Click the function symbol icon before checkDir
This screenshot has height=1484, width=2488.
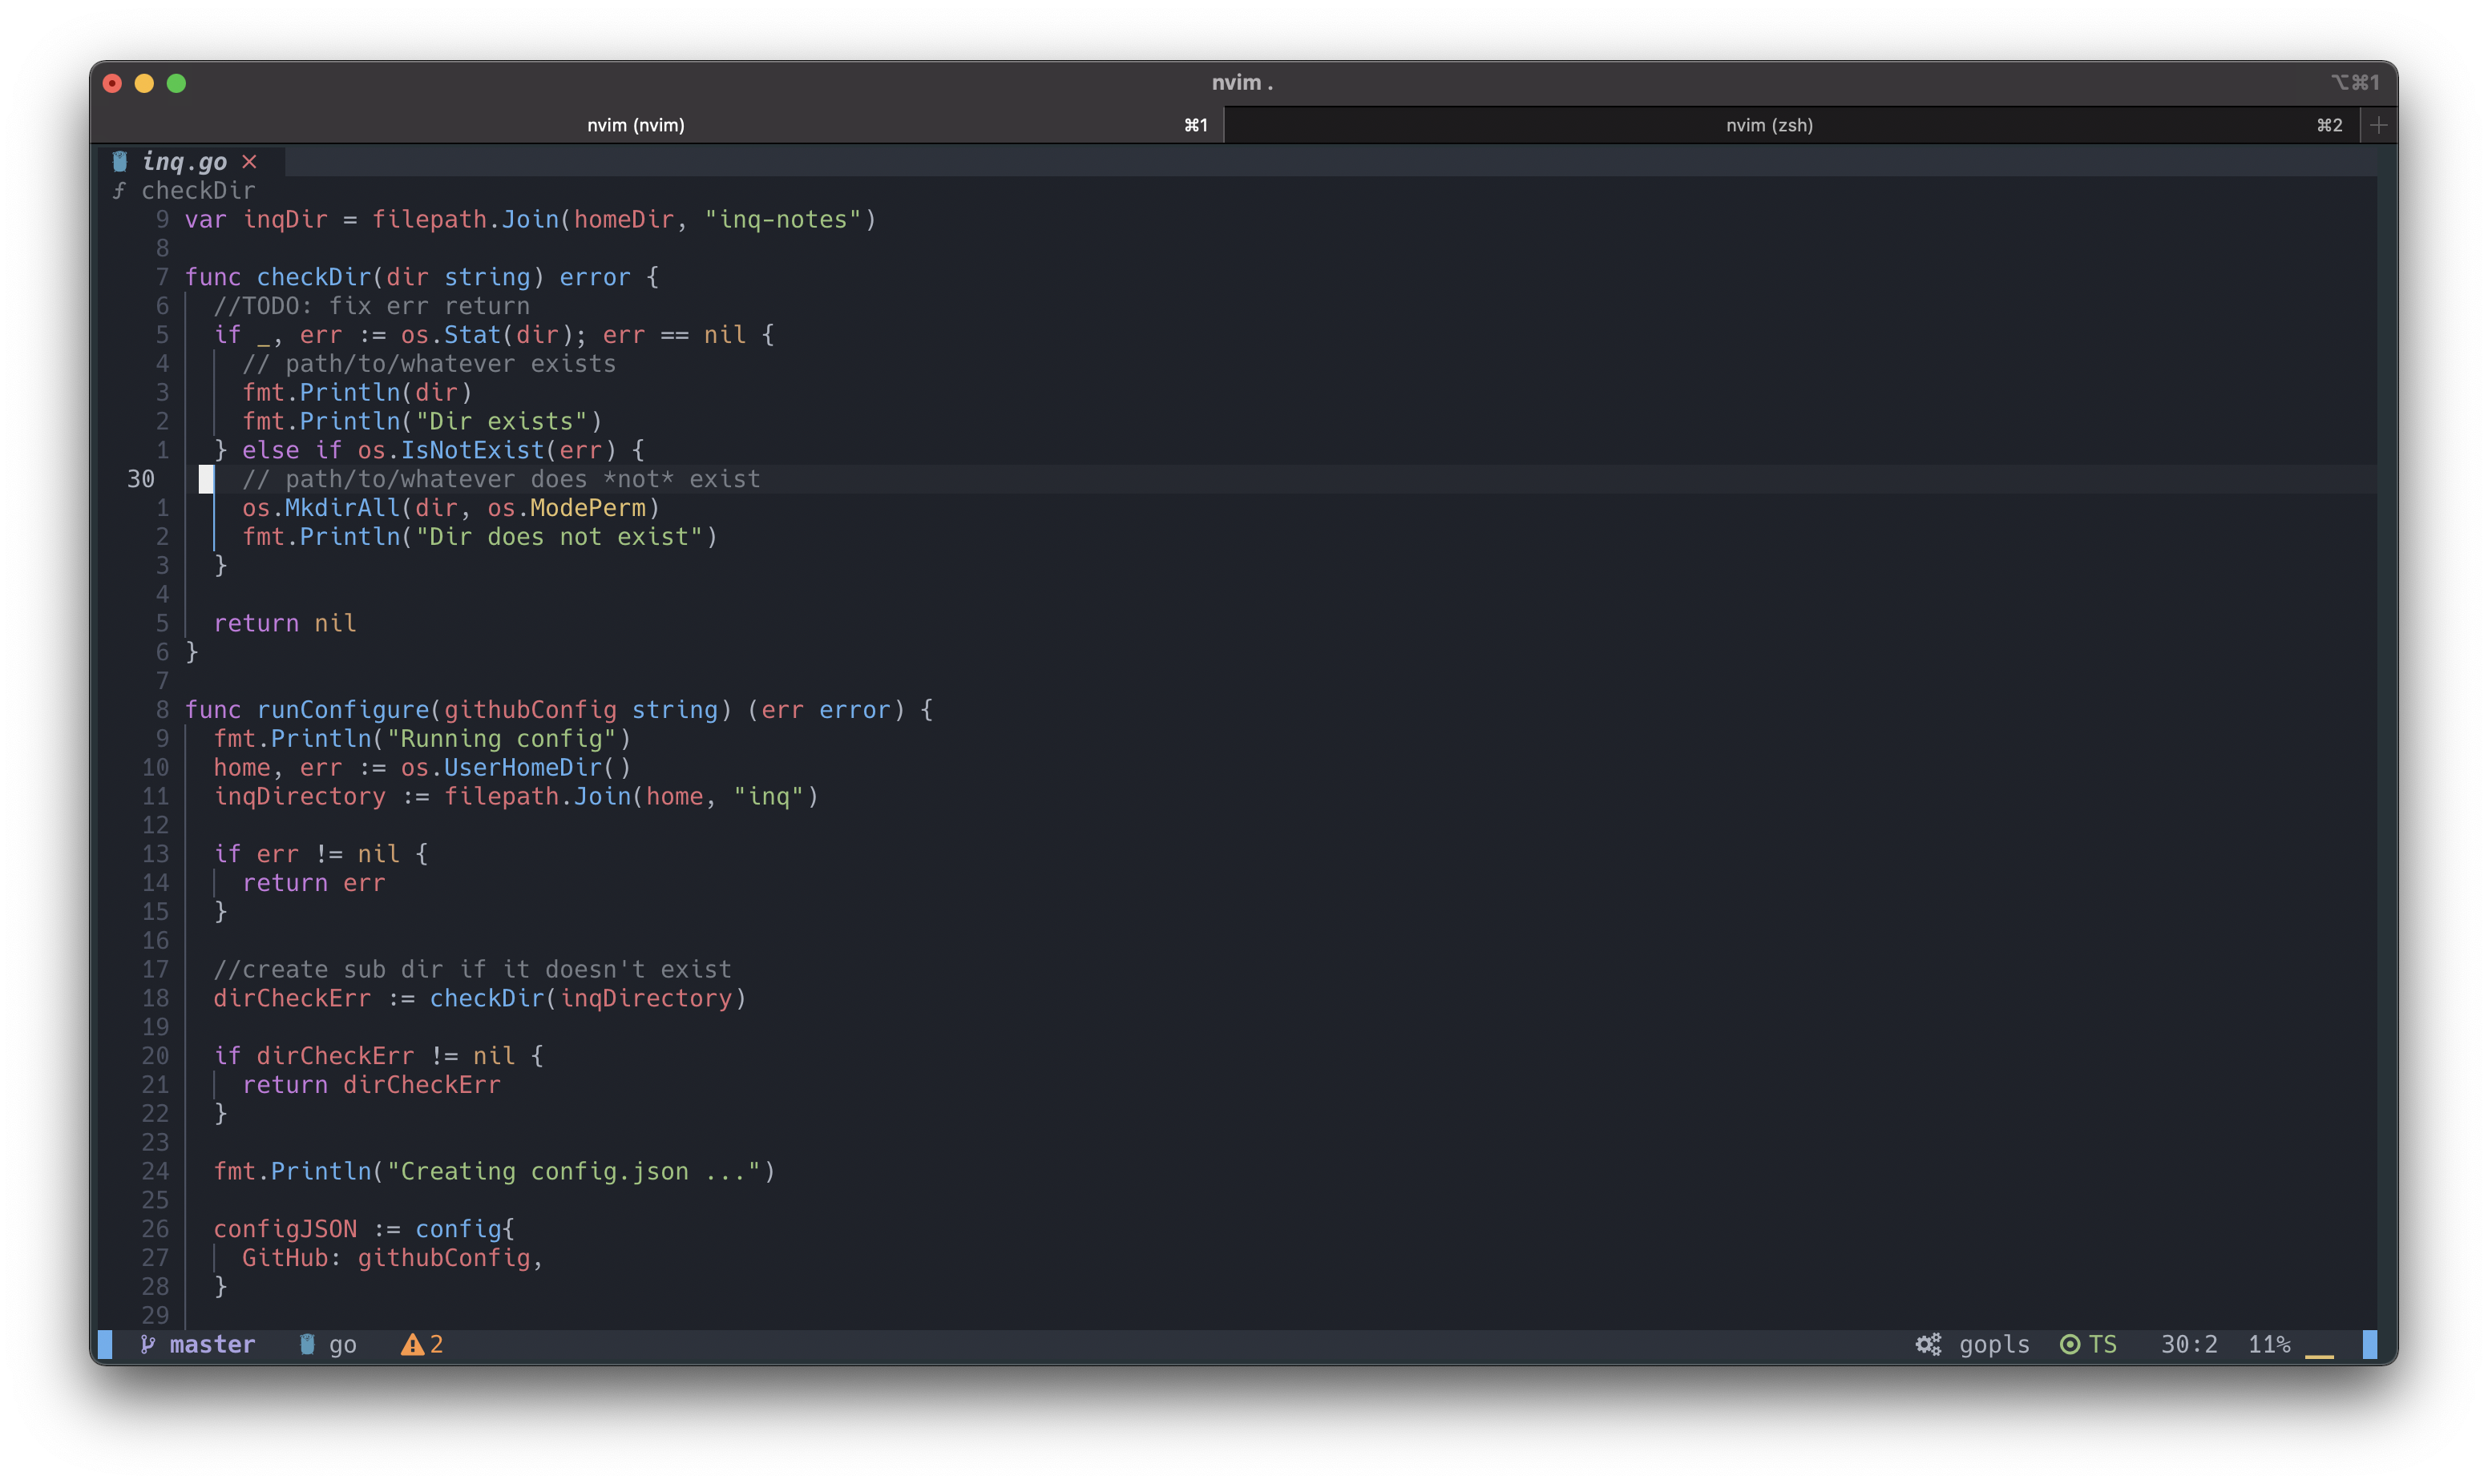(x=119, y=190)
